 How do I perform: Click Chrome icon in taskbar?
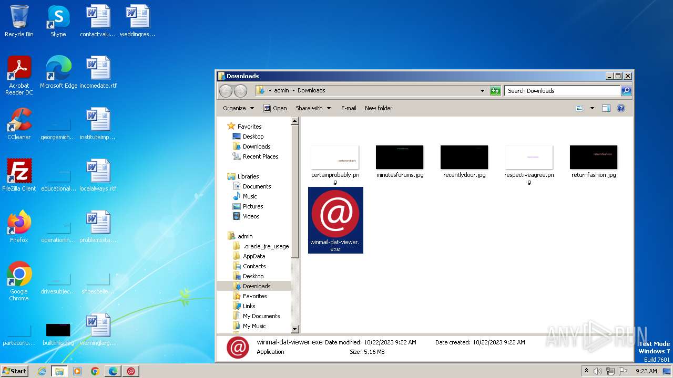(x=95, y=371)
